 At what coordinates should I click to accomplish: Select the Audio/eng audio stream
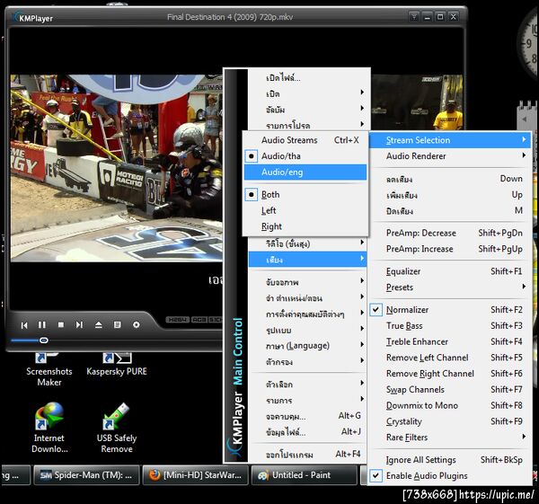coord(305,172)
